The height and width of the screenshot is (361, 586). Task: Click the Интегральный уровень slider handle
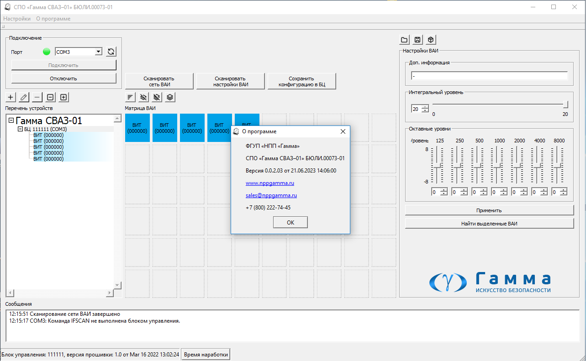click(x=565, y=105)
